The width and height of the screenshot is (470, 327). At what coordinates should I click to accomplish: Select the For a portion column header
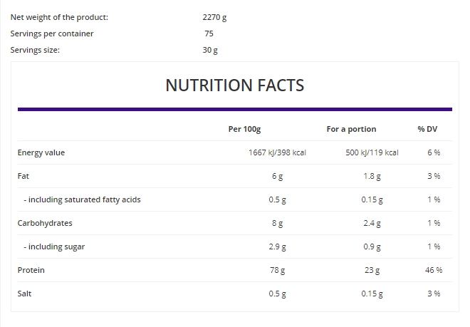351,129
